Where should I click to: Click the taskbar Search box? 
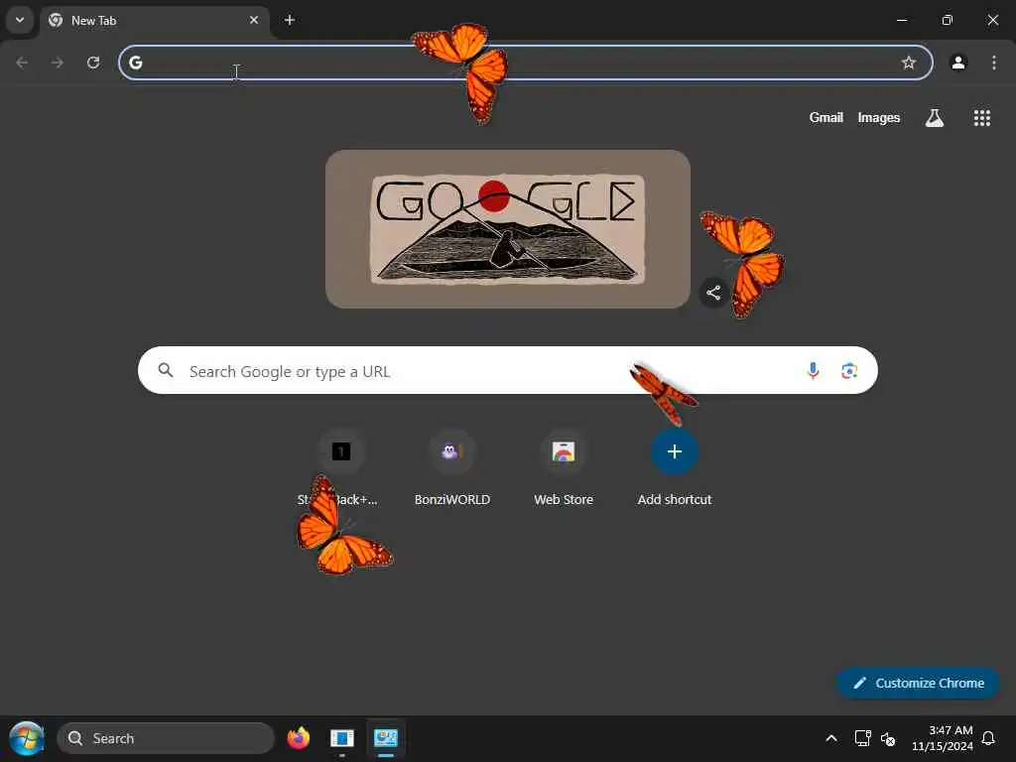tap(166, 738)
